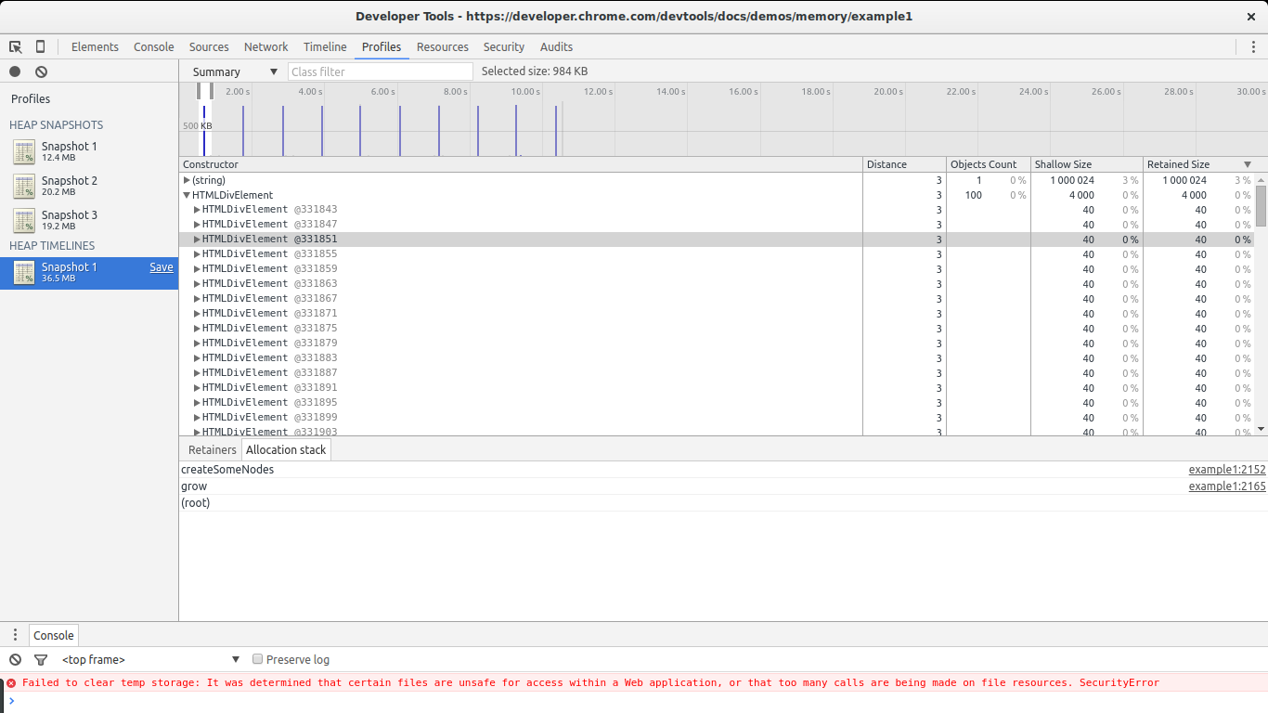Switch to the Retainers tab
Viewport: 1268px width, 713px height.
pyautogui.click(x=212, y=449)
